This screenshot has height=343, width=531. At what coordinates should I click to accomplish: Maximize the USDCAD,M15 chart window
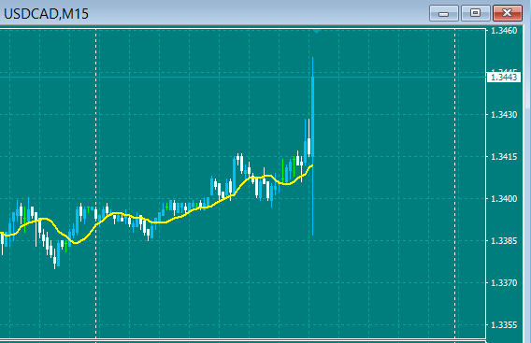click(x=476, y=13)
